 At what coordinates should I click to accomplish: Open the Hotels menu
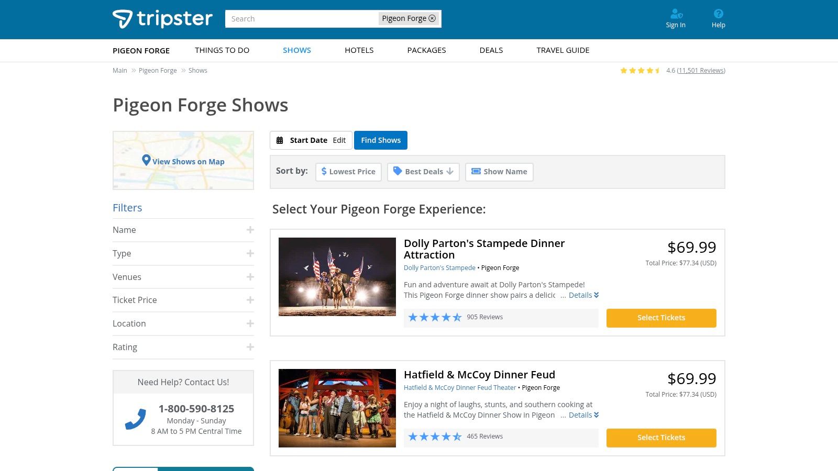coord(359,50)
